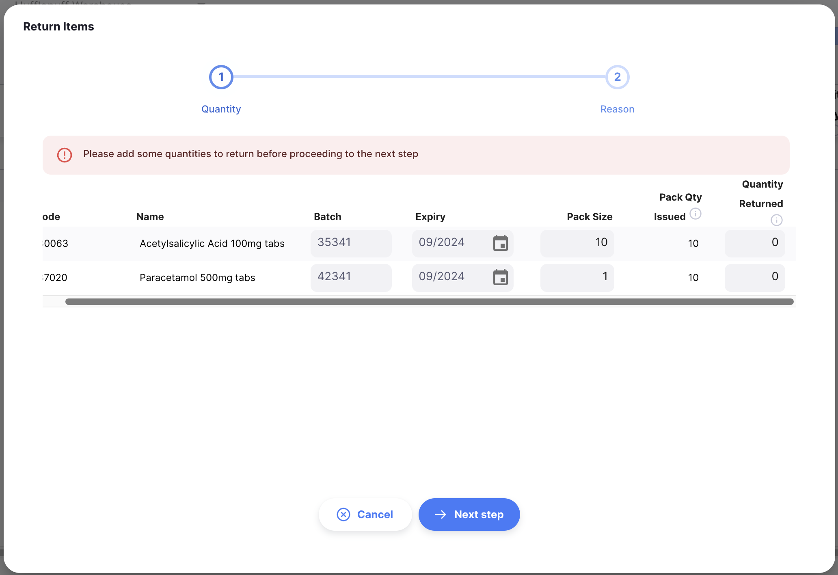Click step 1 Quantity circle
The image size is (838, 575).
[221, 77]
